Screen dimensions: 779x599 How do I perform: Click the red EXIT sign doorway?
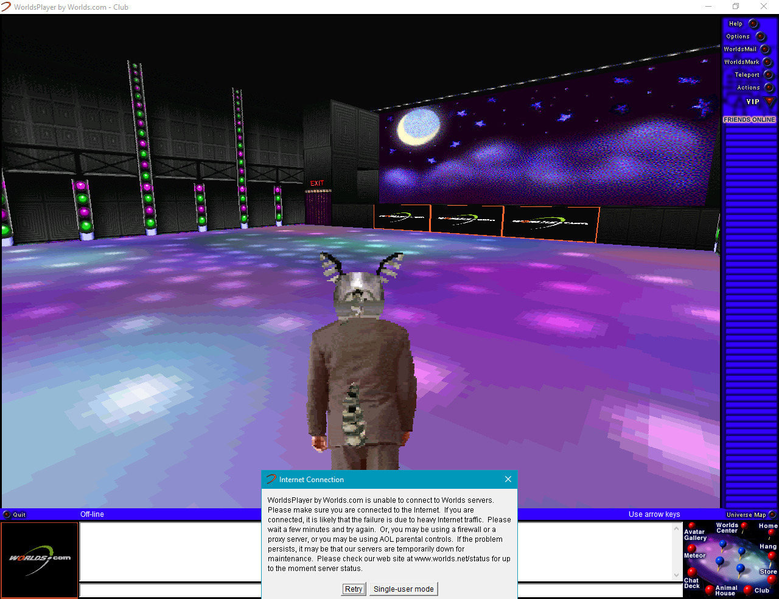[x=318, y=203]
